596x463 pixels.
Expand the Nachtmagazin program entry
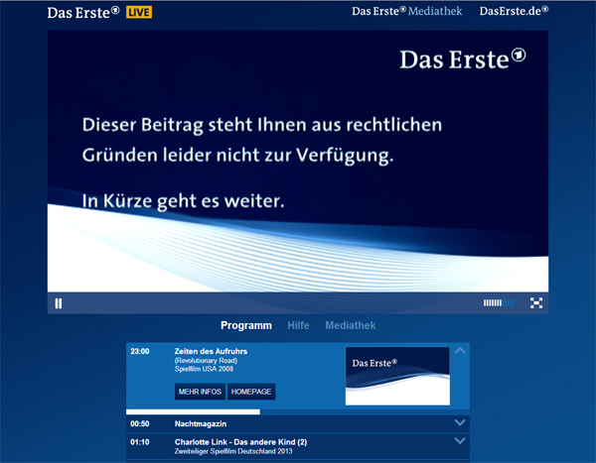(x=459, y=423)
